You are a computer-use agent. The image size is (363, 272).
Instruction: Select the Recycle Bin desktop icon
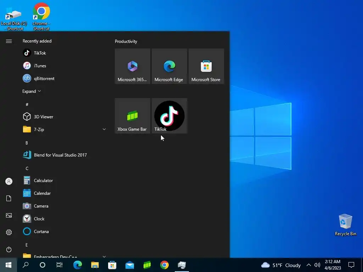tap(345, 225)
